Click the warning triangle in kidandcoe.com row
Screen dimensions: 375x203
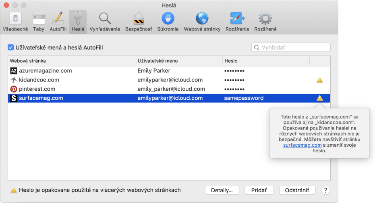[x=320, y=80]
